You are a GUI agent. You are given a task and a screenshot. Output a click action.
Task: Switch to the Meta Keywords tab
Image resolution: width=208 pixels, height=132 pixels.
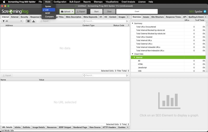coord(90,17)
